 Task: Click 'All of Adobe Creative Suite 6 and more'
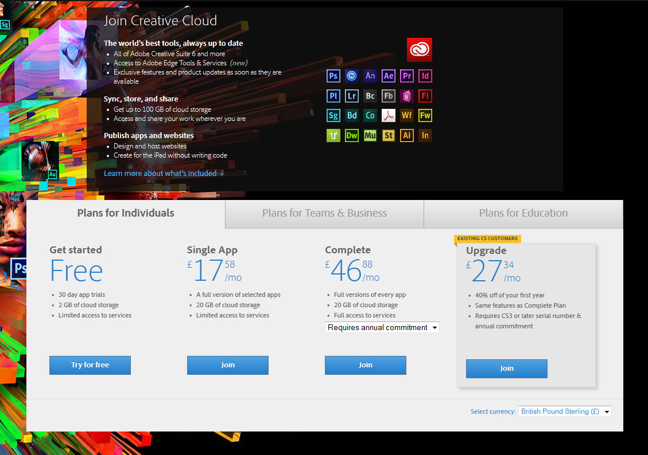[x=169, y=54]
